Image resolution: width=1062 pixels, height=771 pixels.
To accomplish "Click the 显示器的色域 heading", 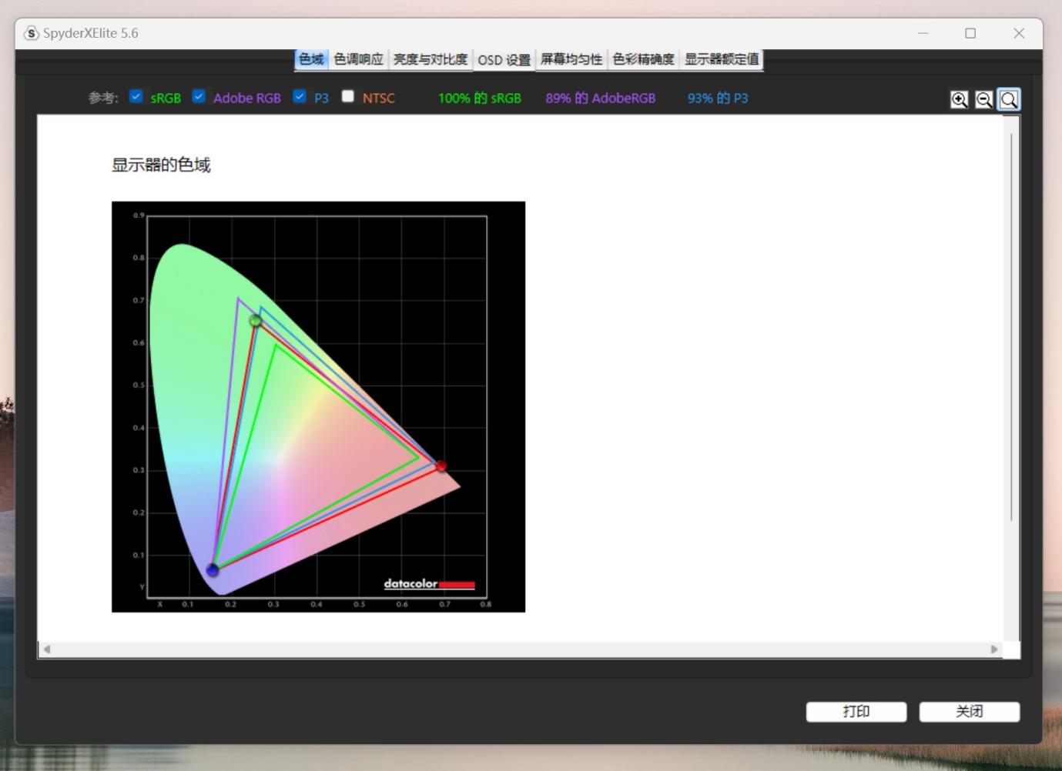I will click(161, 165).
